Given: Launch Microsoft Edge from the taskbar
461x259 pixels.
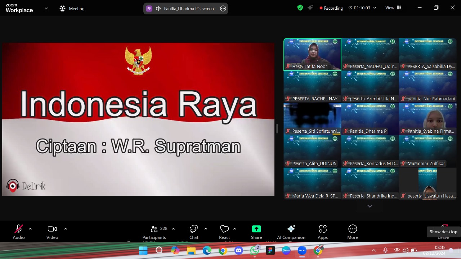Looking at the screenshot, I should 207,250.
